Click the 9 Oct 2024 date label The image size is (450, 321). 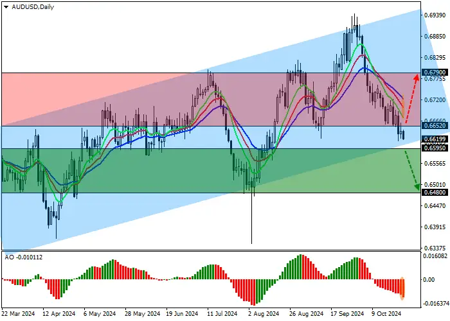[386, 314]
